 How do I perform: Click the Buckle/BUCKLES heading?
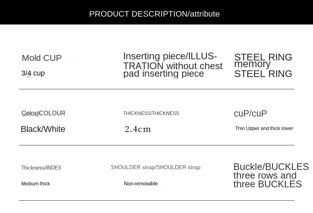(x=271, y=167)
